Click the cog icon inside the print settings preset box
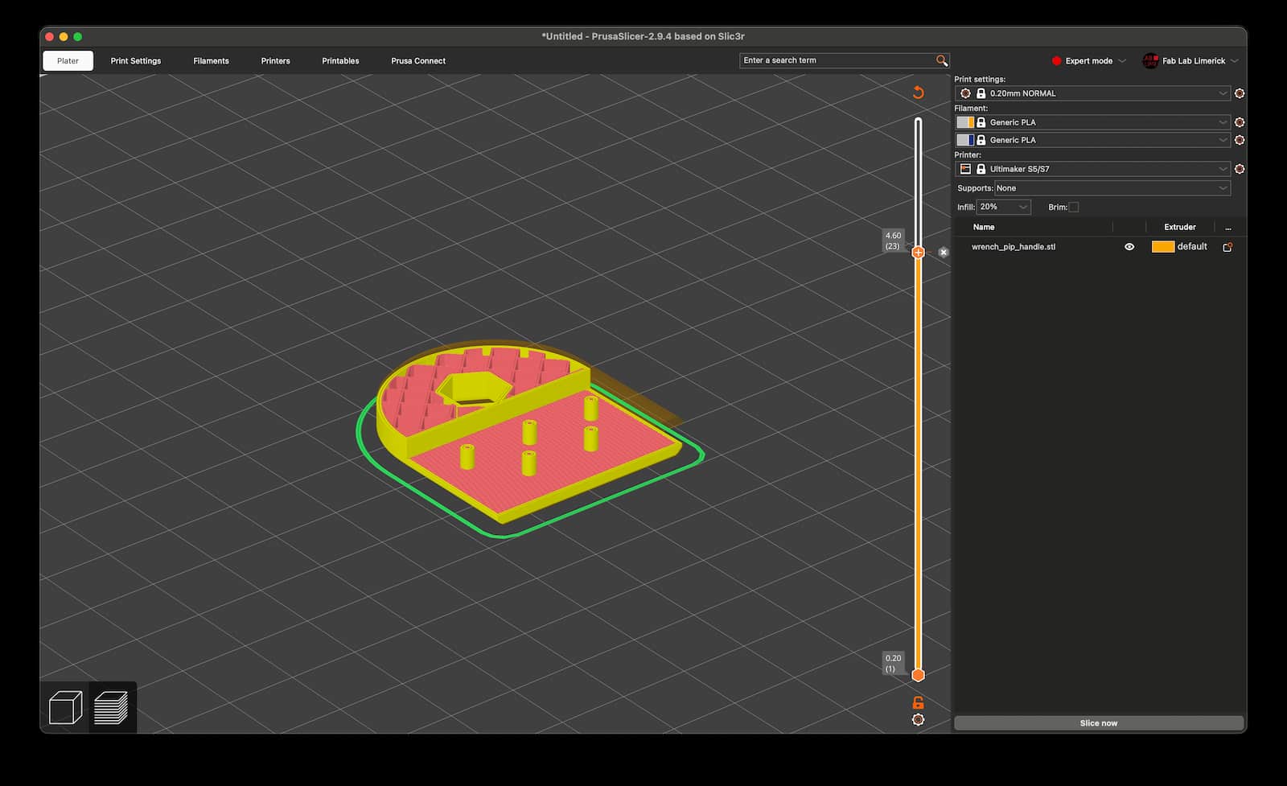1287x786 pixels. point(965,93)
